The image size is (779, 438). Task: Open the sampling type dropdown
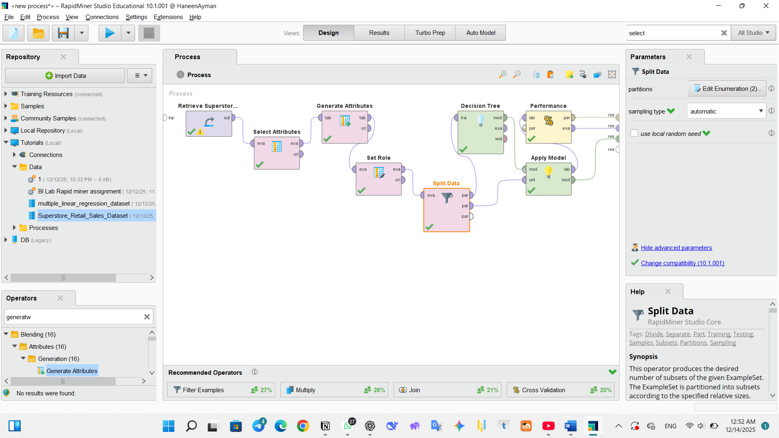point(726,111)
